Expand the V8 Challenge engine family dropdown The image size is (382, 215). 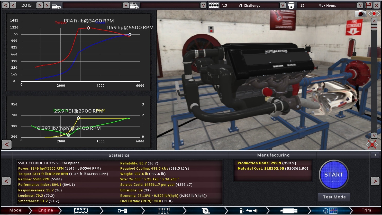pyautogui.click(x=283, y=5)
